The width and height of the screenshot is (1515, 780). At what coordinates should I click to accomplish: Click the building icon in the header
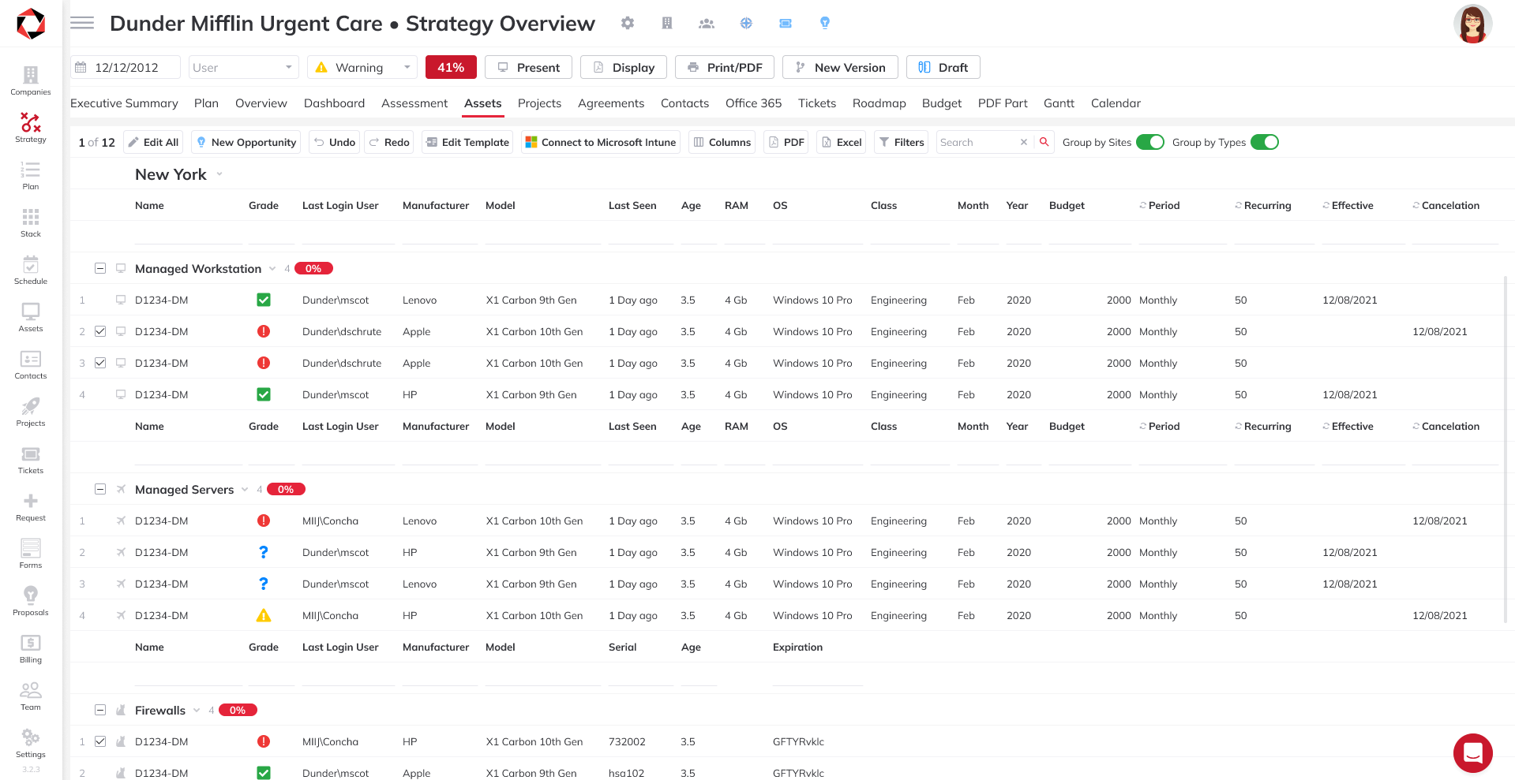point(667,23)
